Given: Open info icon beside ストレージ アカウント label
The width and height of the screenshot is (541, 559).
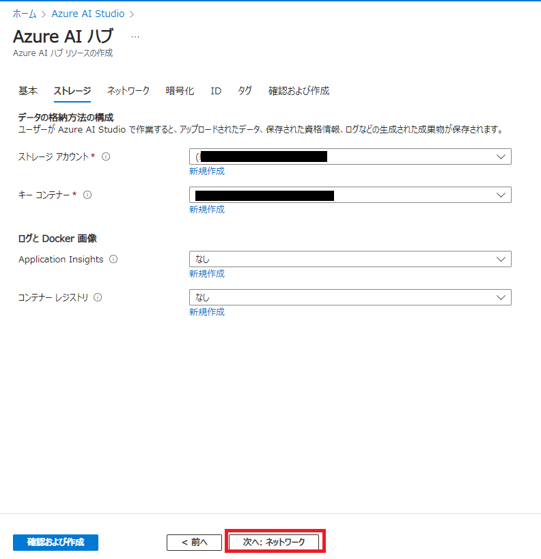Looking at the screenshot, I should (x=106, y=156).
